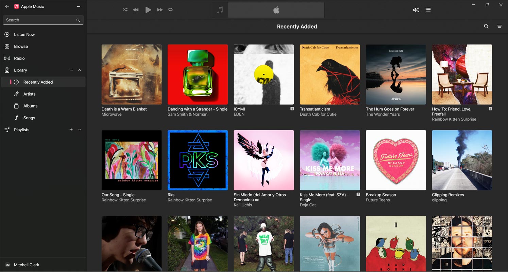Open the Clipping Remixes album artwork
Screen dimensions: 508x272
point(462,160)
